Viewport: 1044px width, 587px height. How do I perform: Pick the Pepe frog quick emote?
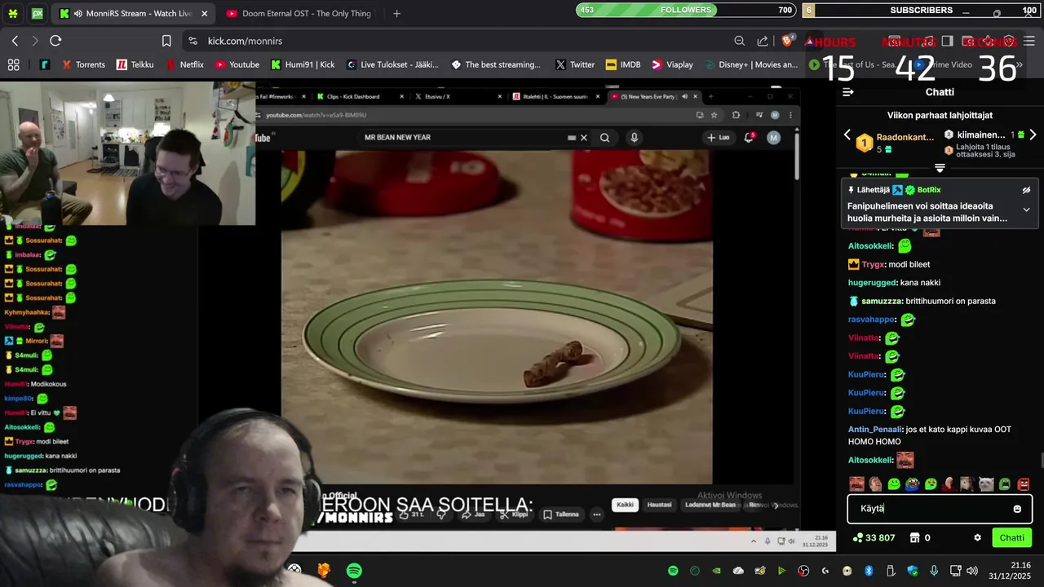click(912, 484)
